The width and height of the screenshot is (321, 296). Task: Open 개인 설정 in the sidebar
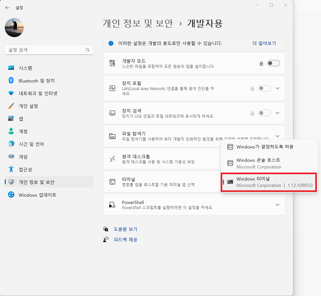[x=49, y=106]
